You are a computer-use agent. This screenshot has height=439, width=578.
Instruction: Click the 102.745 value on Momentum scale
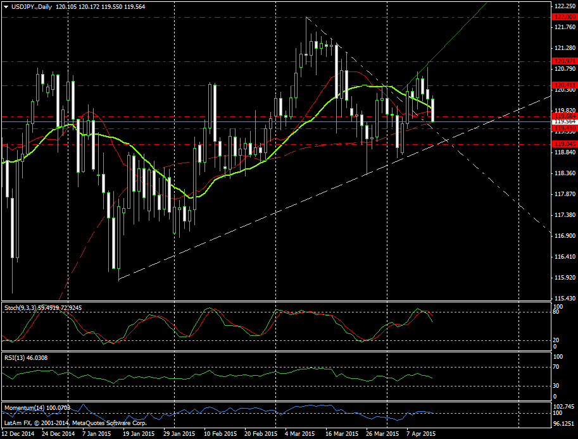click(x=563, y=406)
